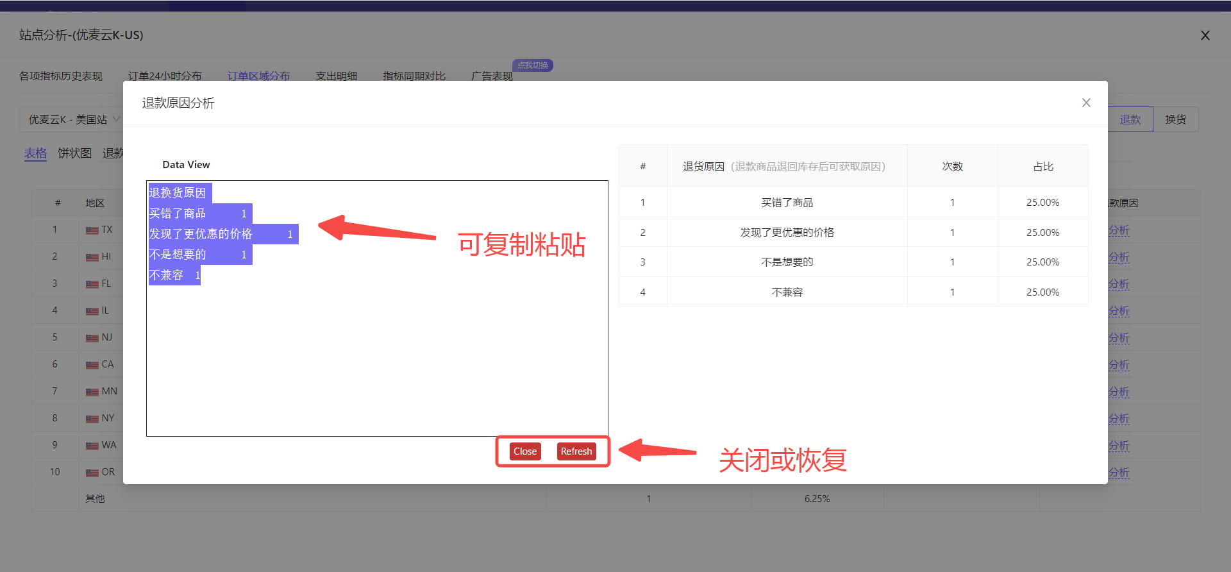The image size is (1231, 572).
Task: Select the 表格 view tab
Action: coord(36,153)
